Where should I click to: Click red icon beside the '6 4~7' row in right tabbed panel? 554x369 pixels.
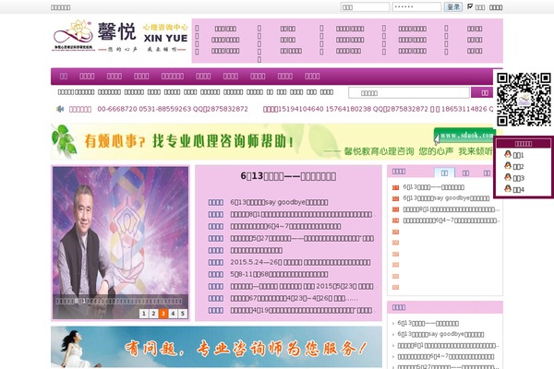[395, 220]
